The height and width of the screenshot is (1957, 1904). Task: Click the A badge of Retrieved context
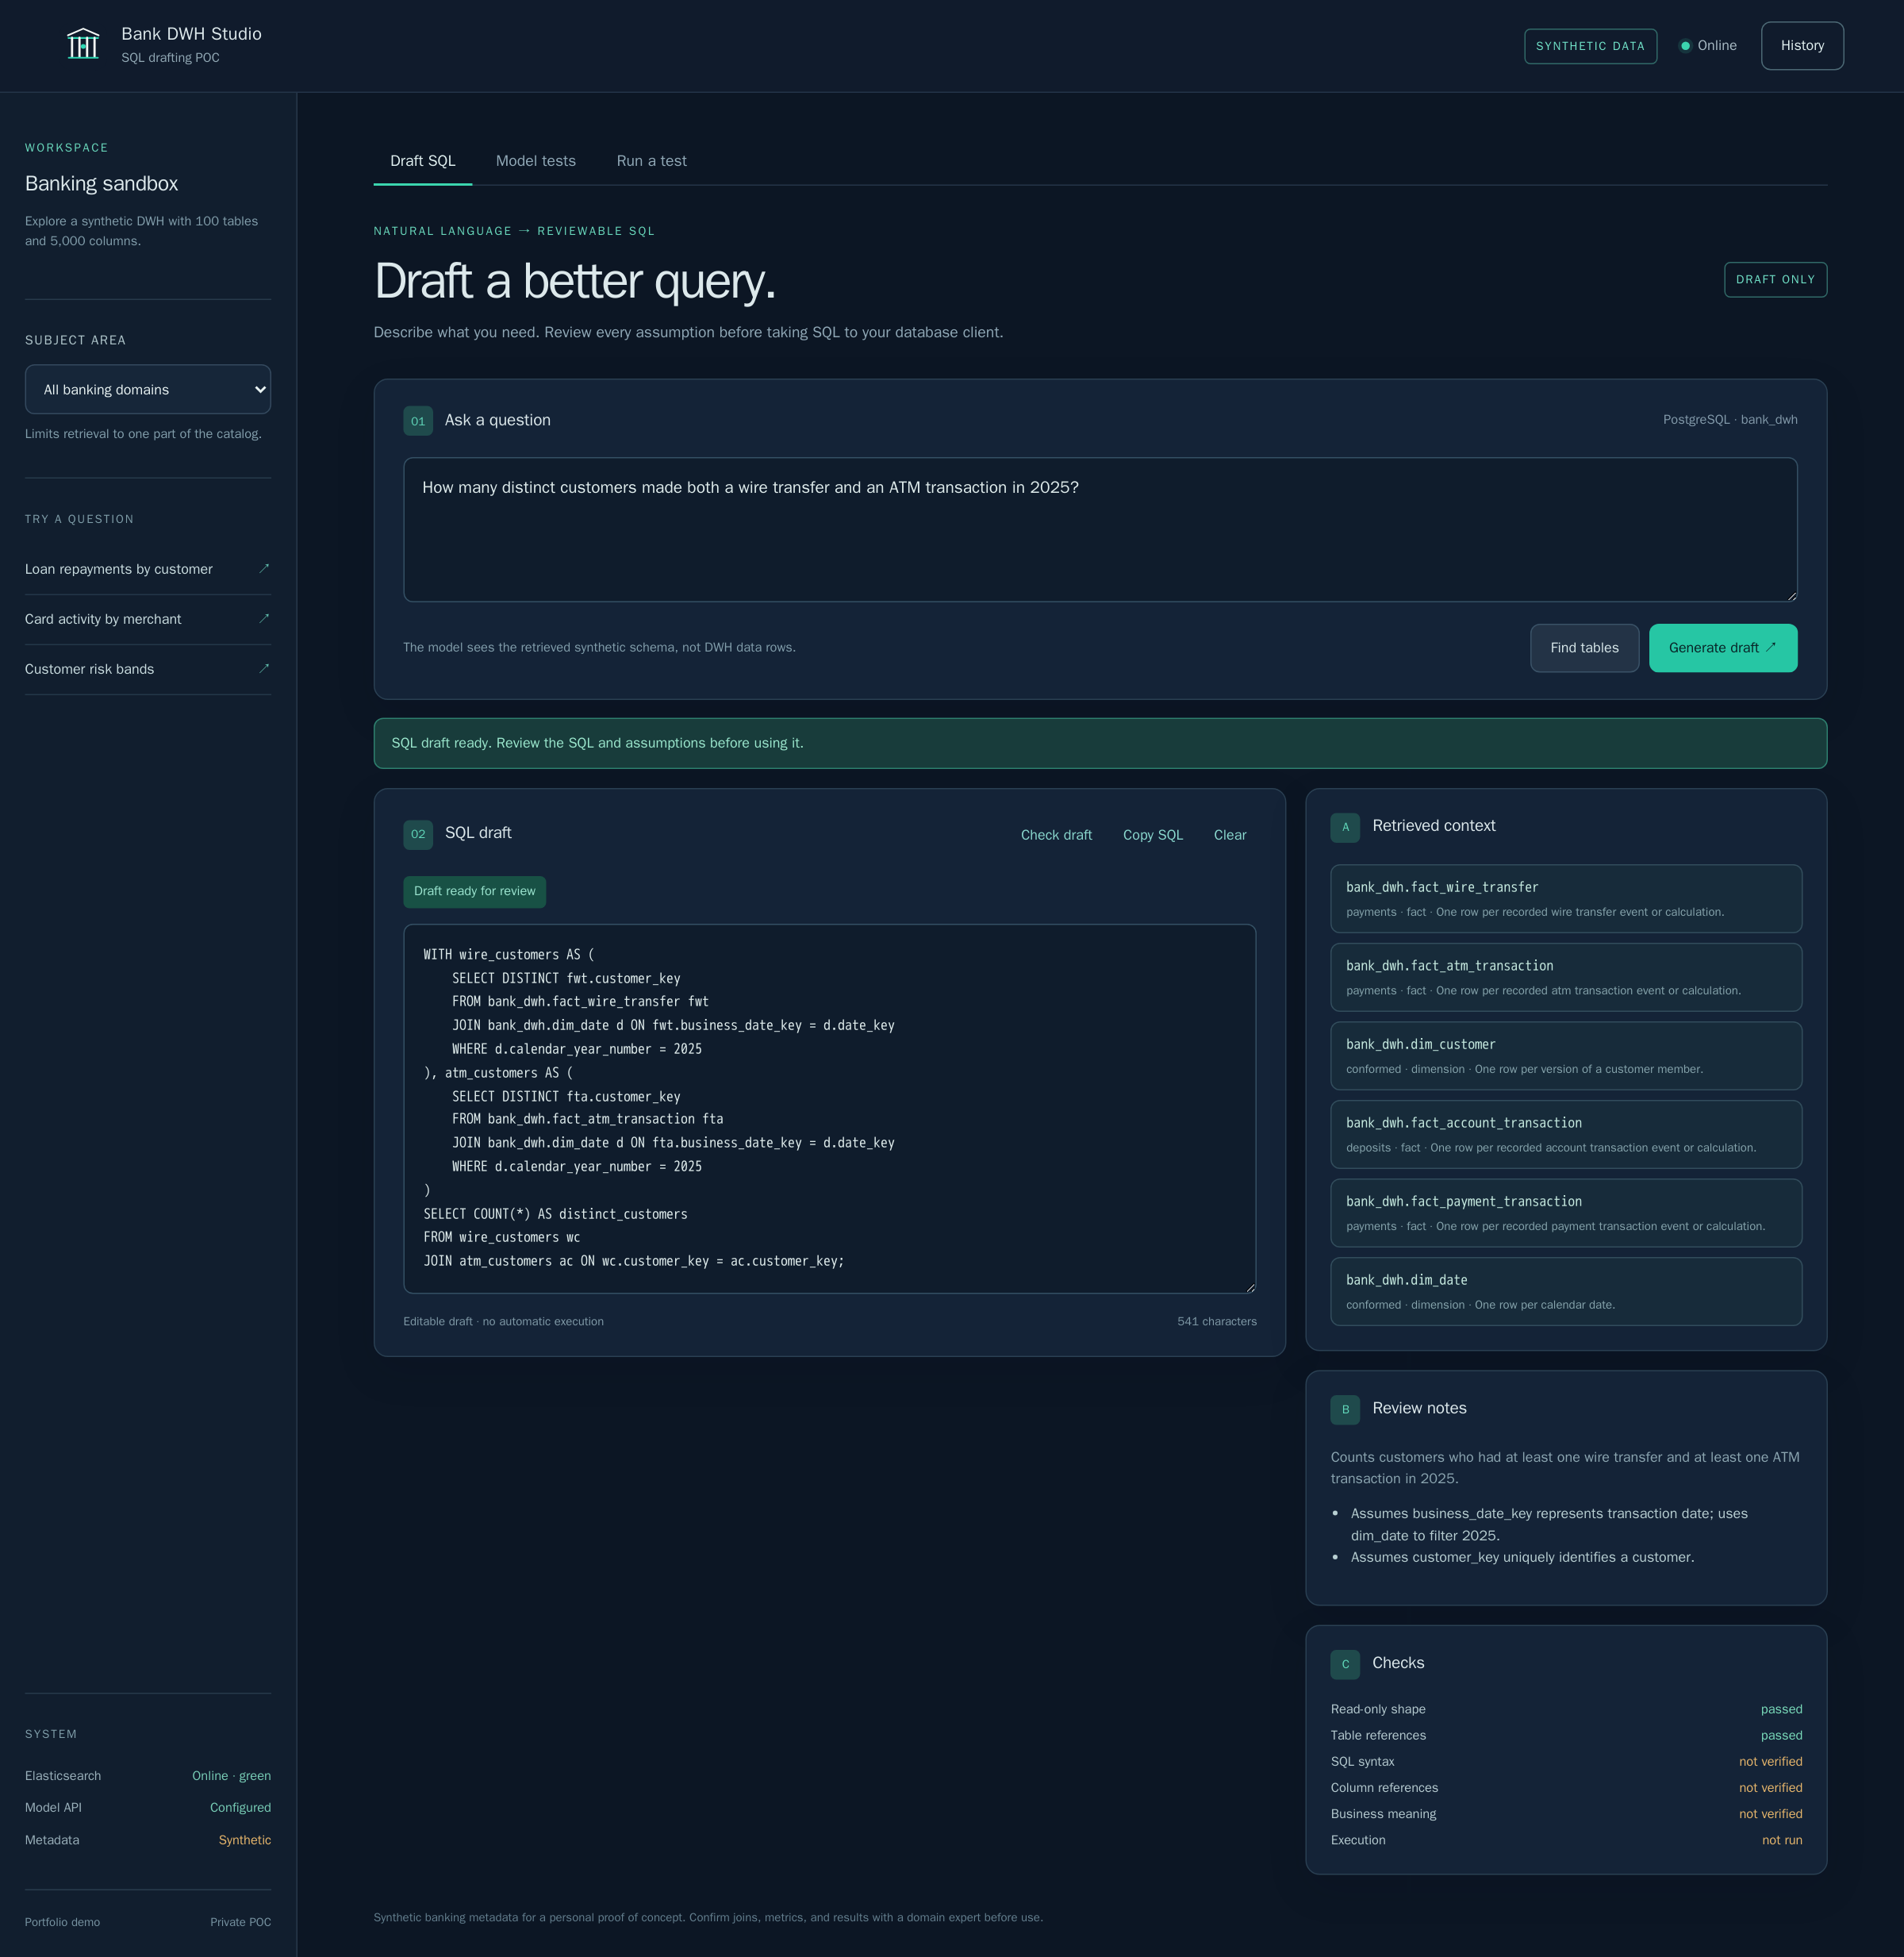1345,828
